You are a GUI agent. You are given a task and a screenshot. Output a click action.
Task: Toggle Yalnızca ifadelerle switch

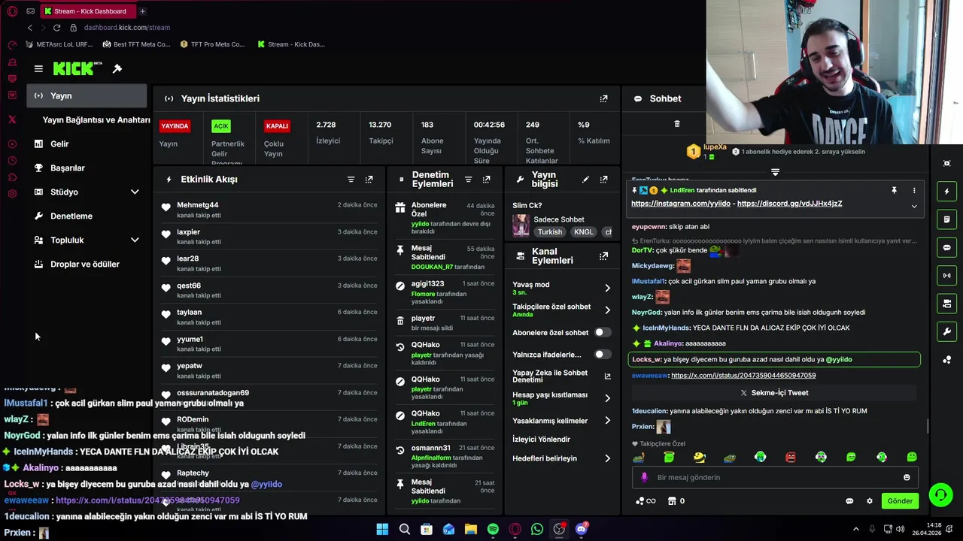tap(602, 354)
